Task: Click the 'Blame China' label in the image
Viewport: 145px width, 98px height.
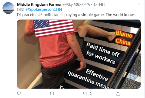Action: click(124, 38)
